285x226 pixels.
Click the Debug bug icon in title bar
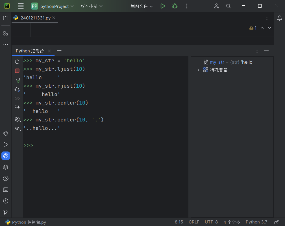(175, 6)
